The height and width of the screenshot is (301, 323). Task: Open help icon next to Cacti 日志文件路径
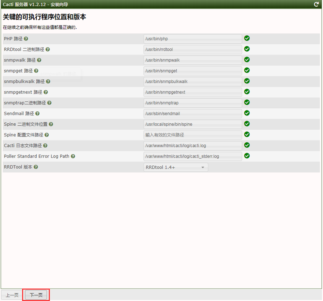(x=45, y=146)
